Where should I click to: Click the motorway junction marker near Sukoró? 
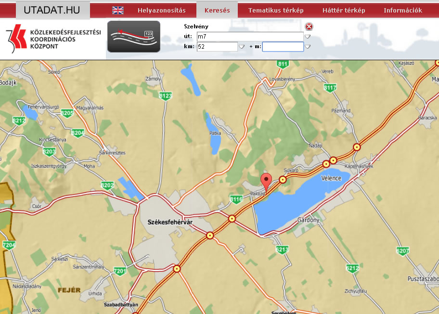(283, 180)
